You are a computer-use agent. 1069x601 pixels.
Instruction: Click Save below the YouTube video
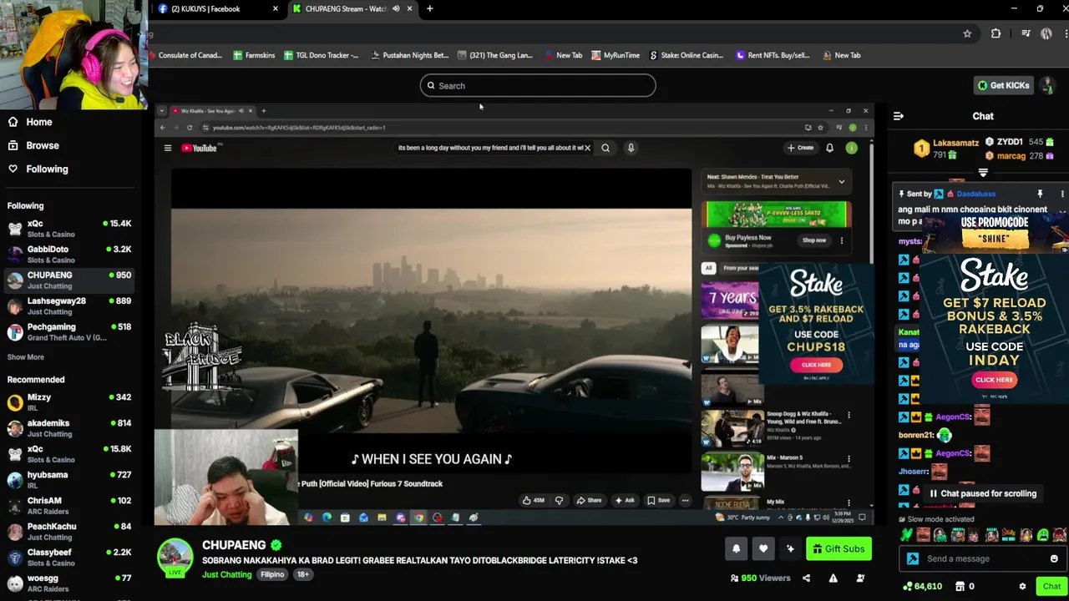[658, 500]
